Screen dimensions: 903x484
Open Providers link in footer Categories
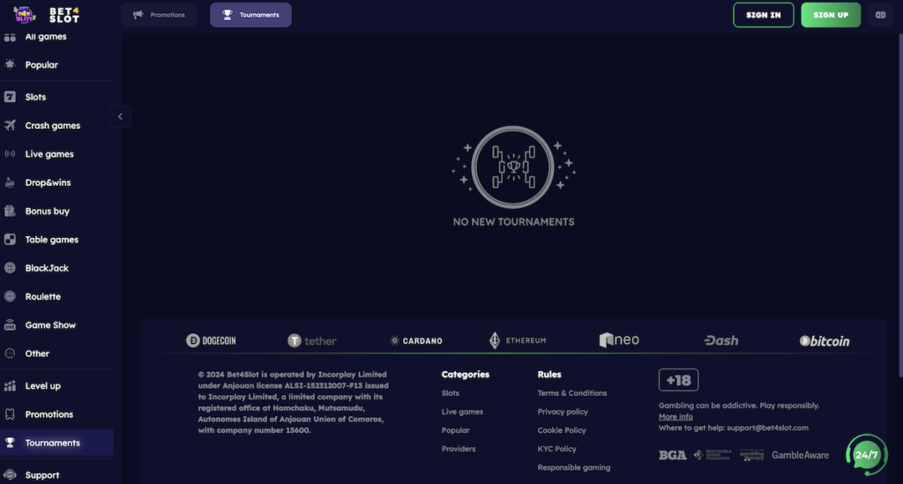coord(459,449)
